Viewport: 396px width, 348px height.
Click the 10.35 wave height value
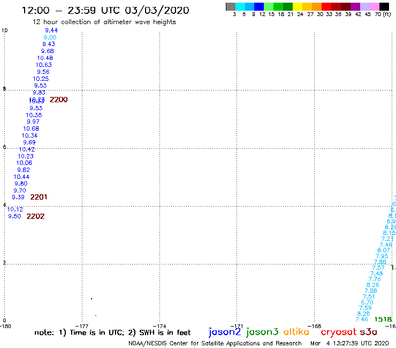tap(34, 115)
